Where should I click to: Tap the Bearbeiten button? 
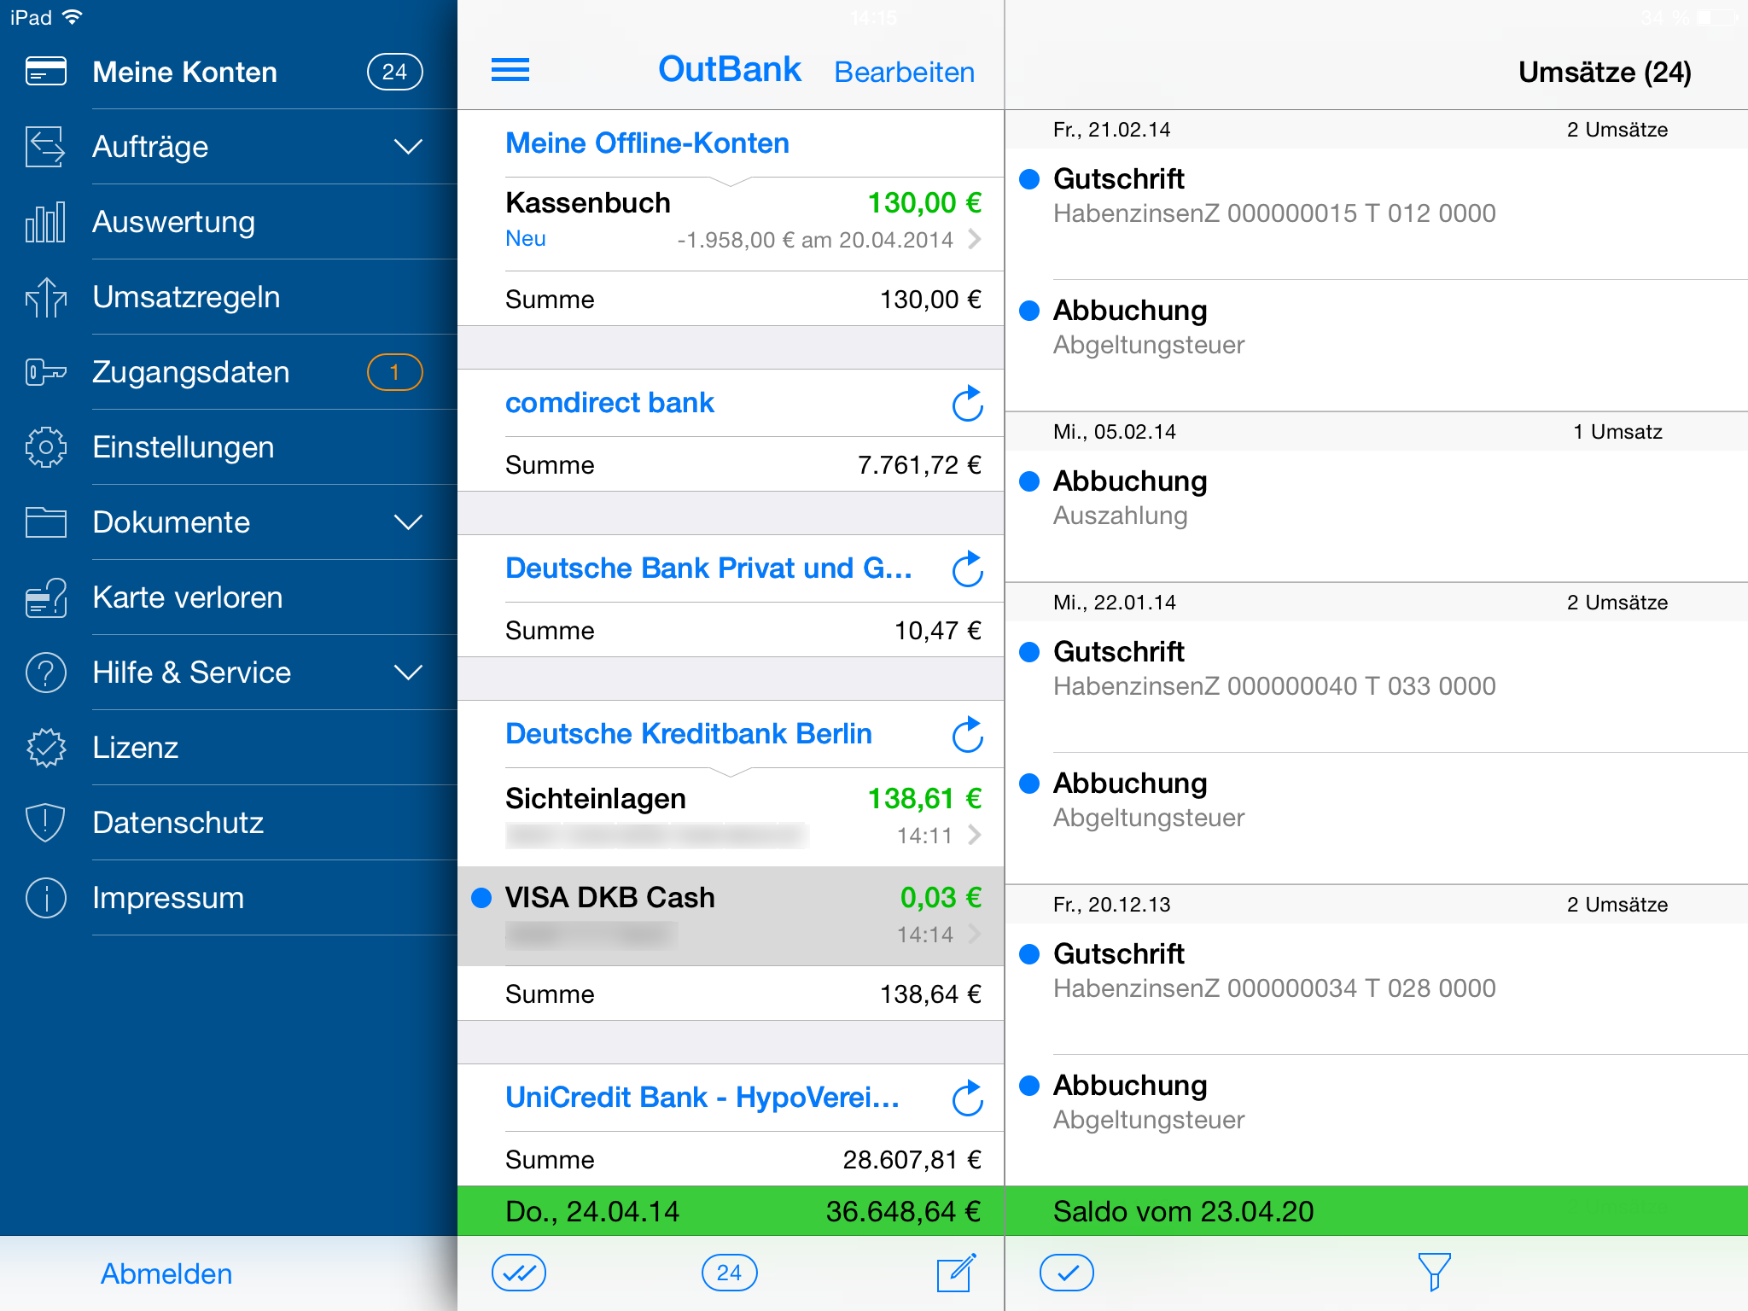point(904,73)
